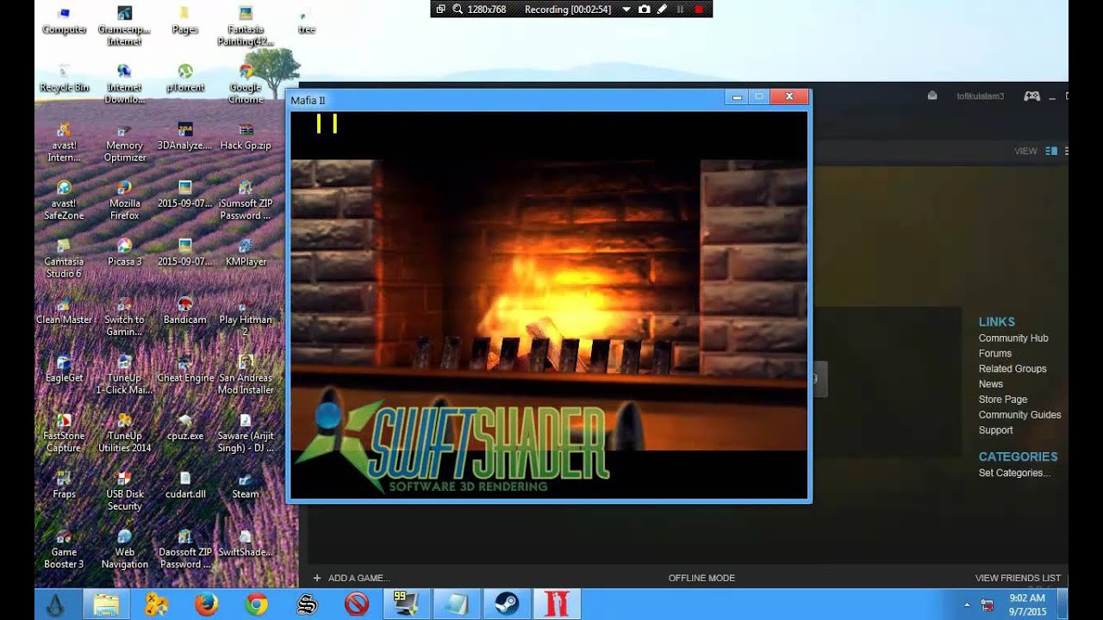The image size is (1103, 620).
Task: Select the Web Navigation desktop shortcut
Action: click(x=125, y=549)
